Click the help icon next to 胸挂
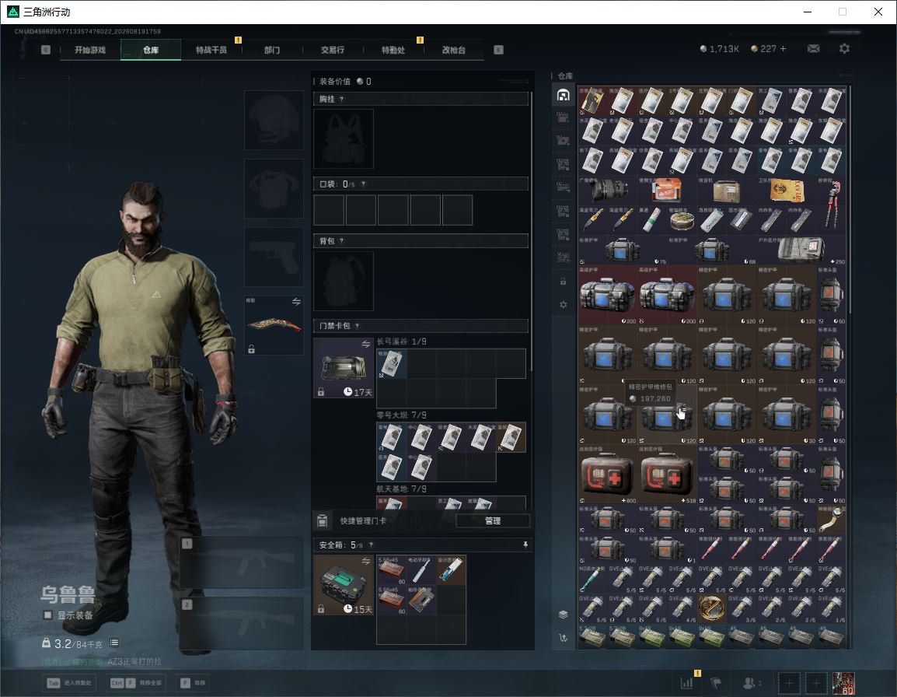Viewport: 897px width, 697px height. [341, 99]
